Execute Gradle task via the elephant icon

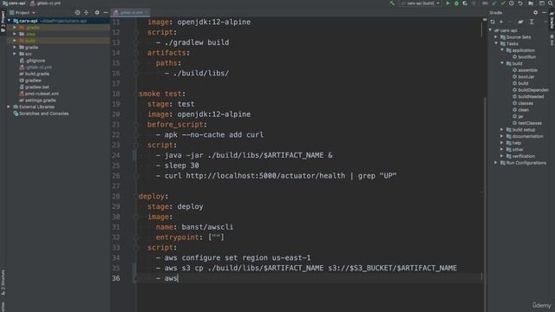pyautogui.click(x=520, y=22)
